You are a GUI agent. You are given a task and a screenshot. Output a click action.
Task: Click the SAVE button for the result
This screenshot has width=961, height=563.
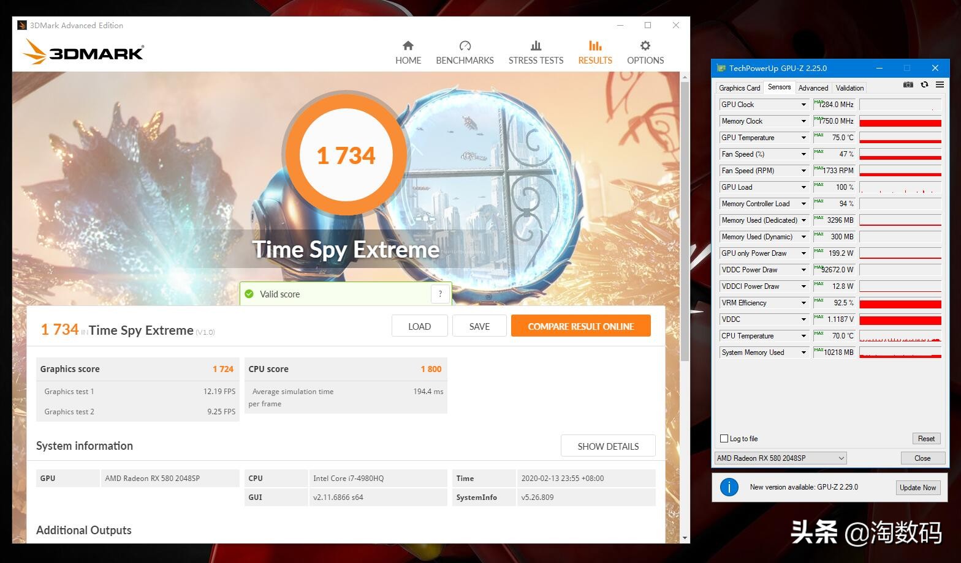(x=479, y=326)
